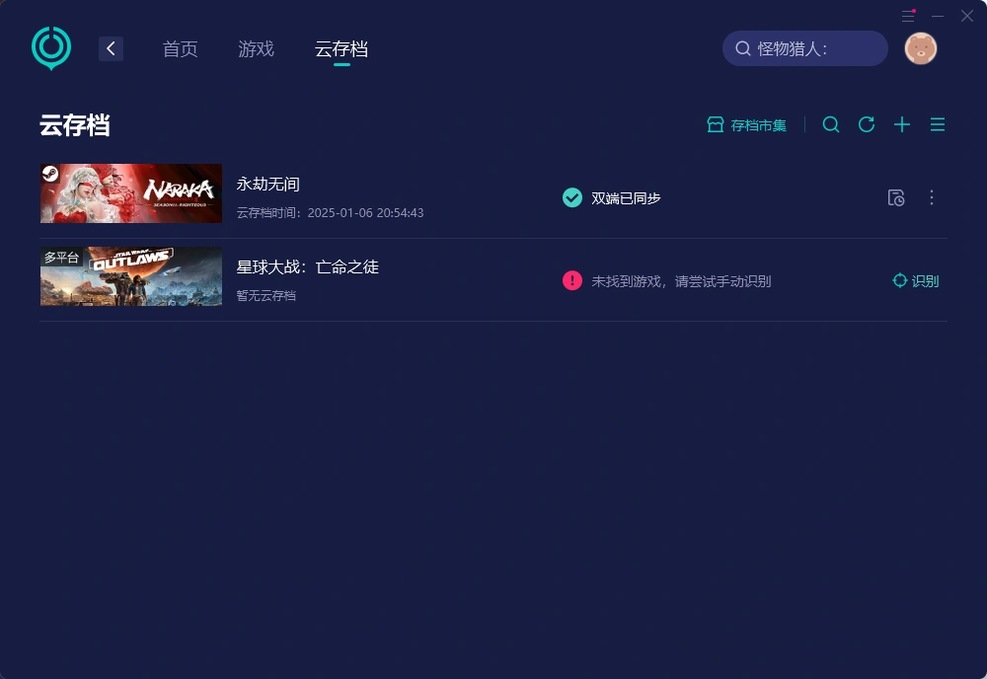Select the 云存档 tab
This screenshot has height=679, width=987.
coord(342,49)
